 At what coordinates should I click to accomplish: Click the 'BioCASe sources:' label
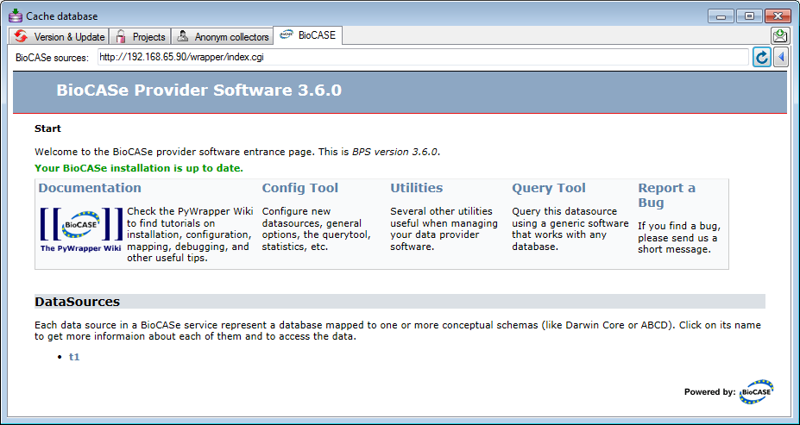(x=52, y=58)
